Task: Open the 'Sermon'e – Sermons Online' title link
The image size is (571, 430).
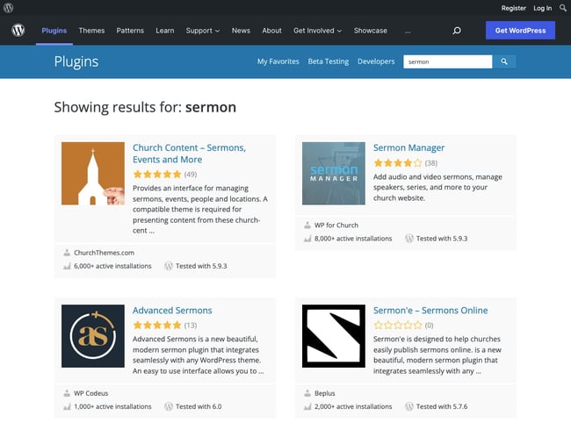Action: pyautogui.click(x=430, y=311)
